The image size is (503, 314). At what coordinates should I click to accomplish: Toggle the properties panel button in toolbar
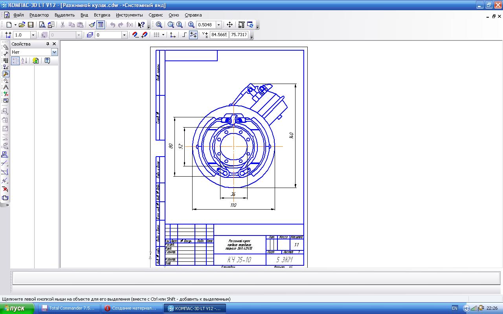coord(101,25)
